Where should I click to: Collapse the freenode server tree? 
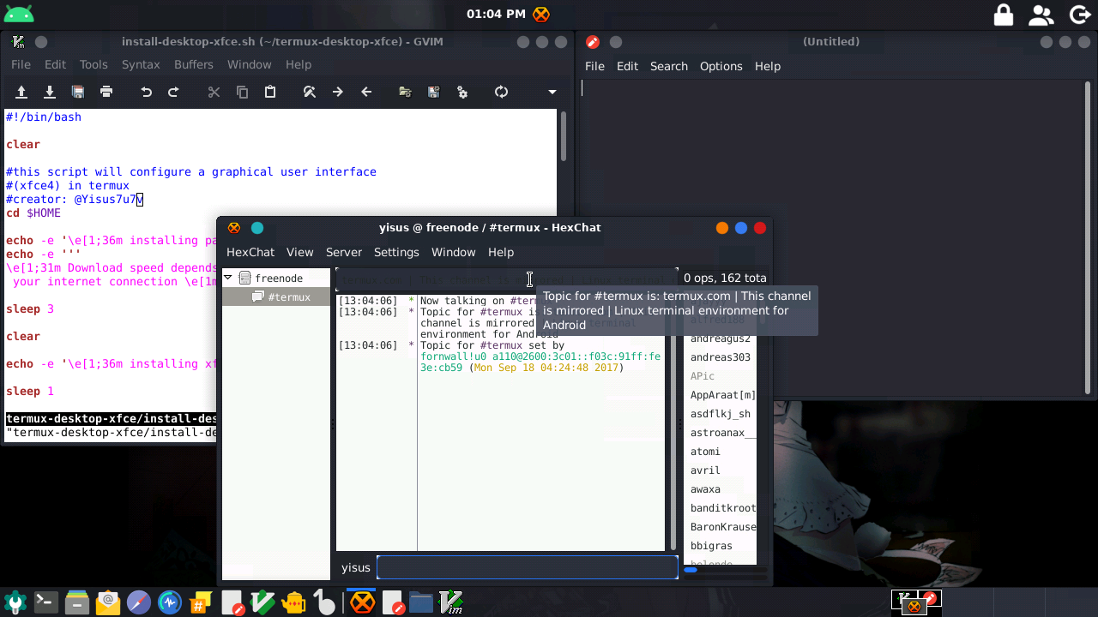click(228, 278)
